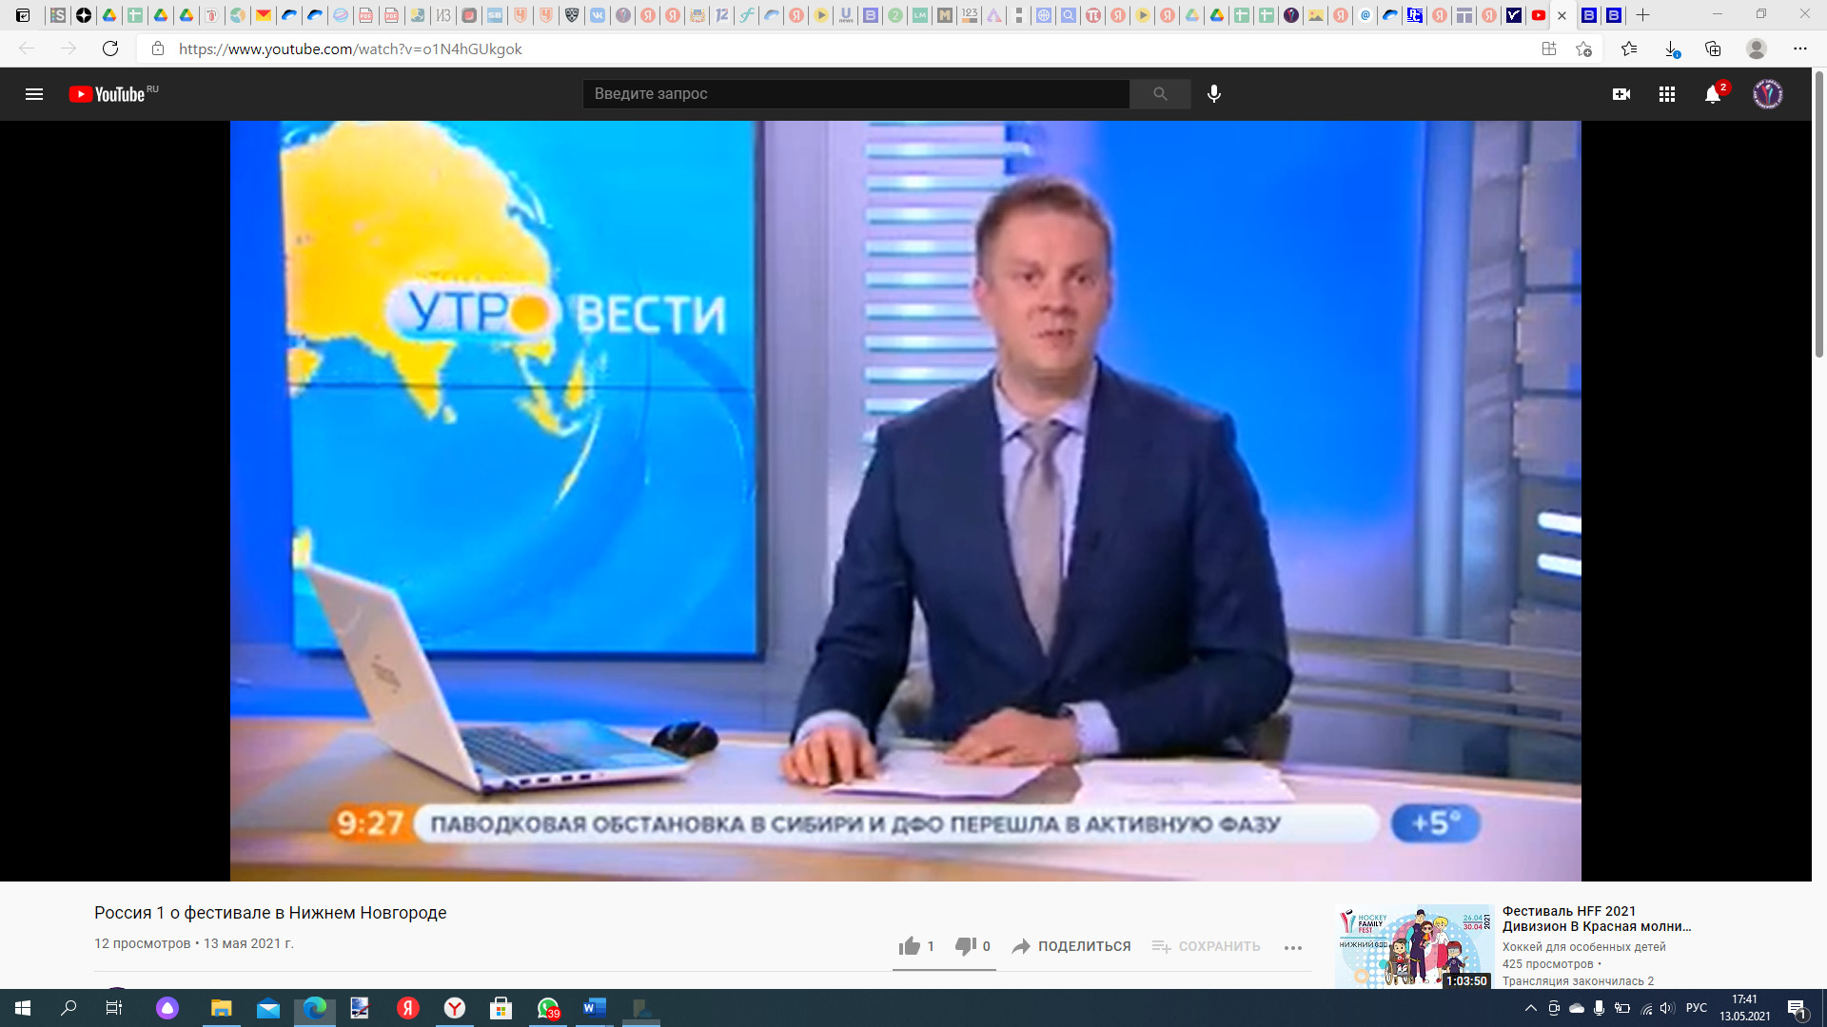This screenshot has height=1027, width=1827.
Task: Open Yandex Browser in taskbar
Action: pyautogui.click(x=455, y=1008)
